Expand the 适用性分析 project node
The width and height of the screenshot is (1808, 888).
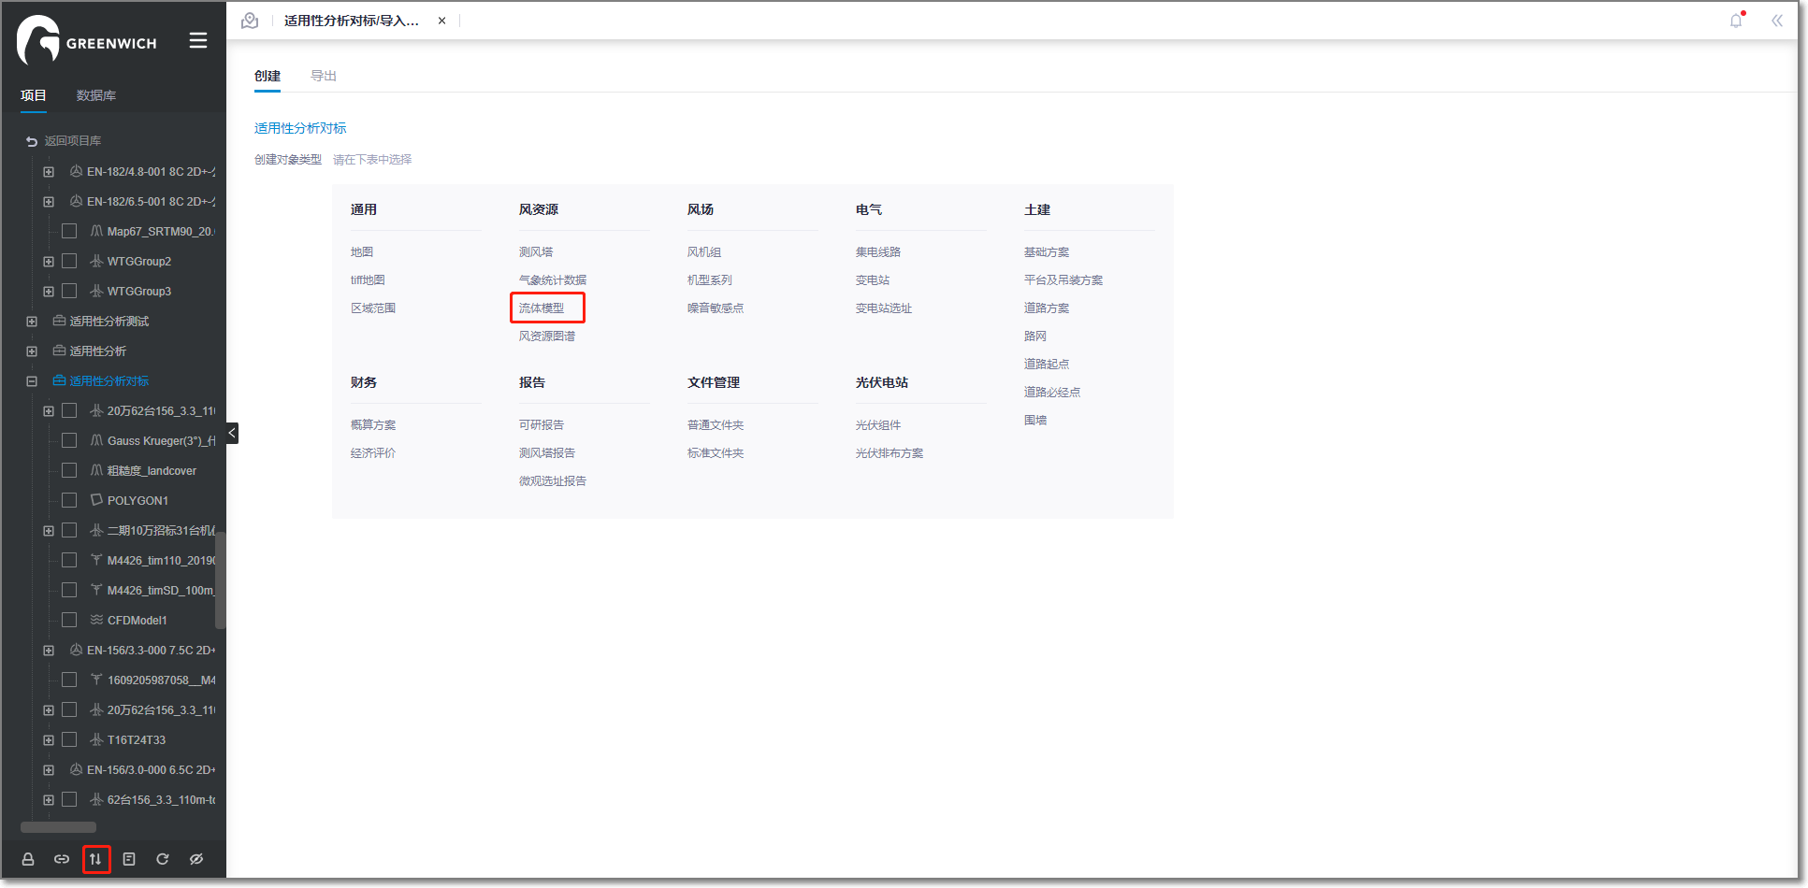click(x=32, y=351)
